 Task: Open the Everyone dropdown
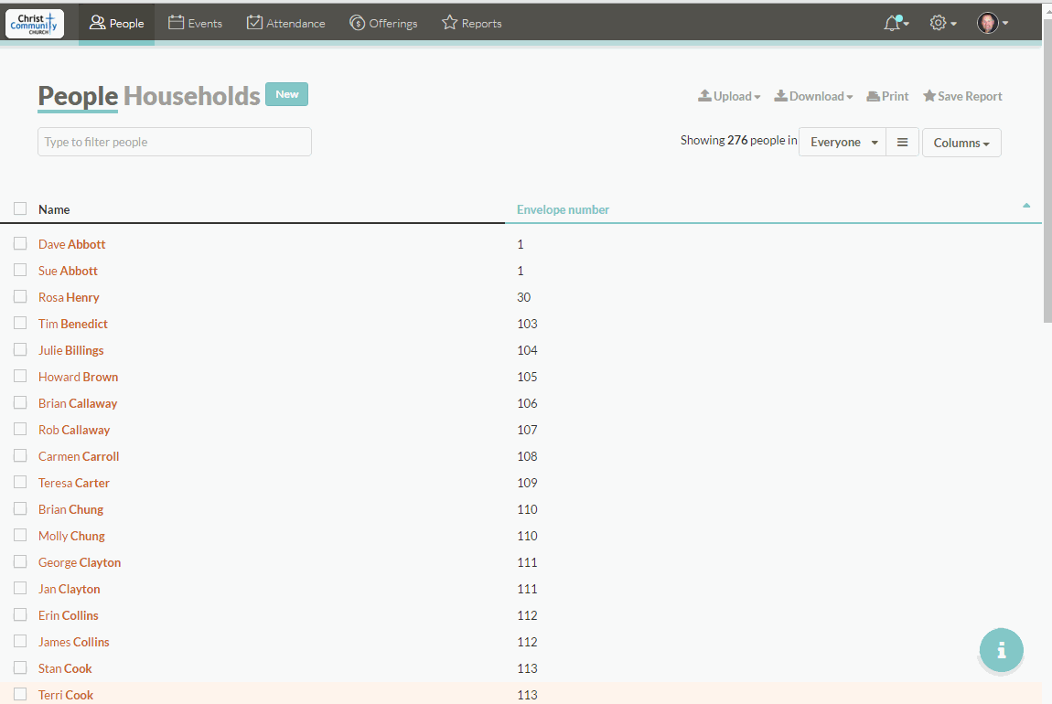(x=841, y=142)
